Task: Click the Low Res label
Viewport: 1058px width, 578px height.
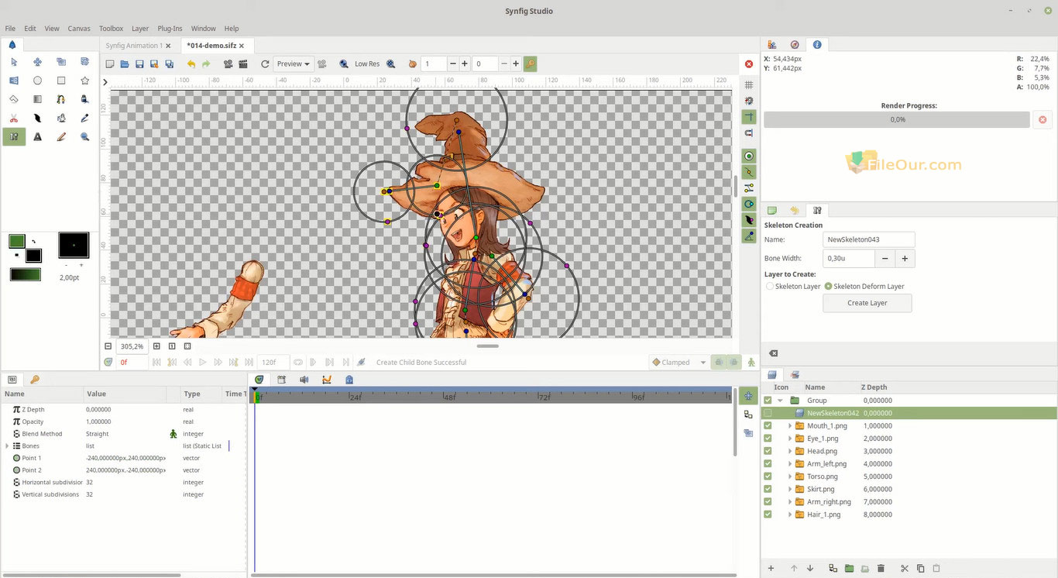Action: (x=367, y=64)
